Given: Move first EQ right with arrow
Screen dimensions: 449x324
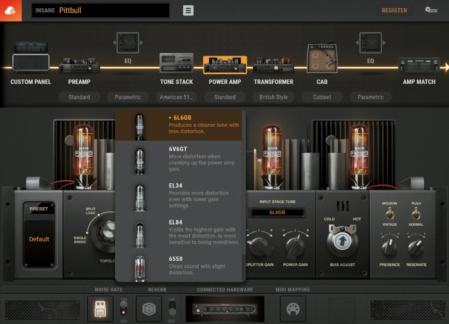Looking at the screenshot, I should (141, 42).
